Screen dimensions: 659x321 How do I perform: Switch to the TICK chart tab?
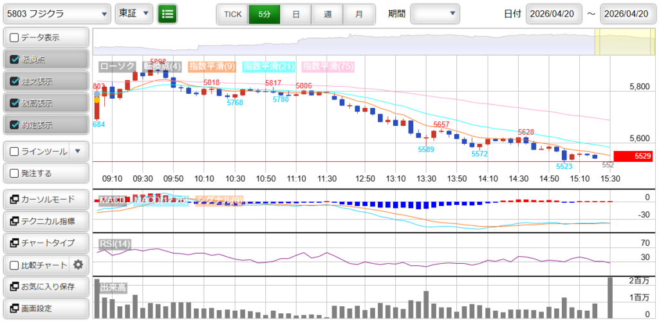[x=232, y=13]
